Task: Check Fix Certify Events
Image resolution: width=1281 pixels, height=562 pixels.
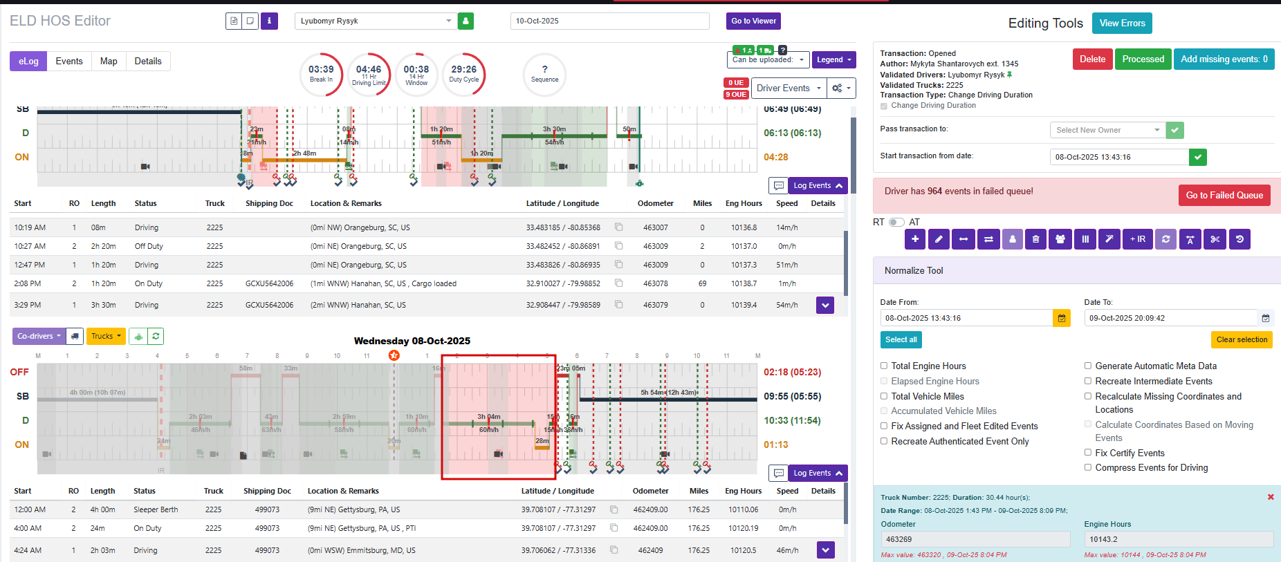Action: tap(1088, 453)
